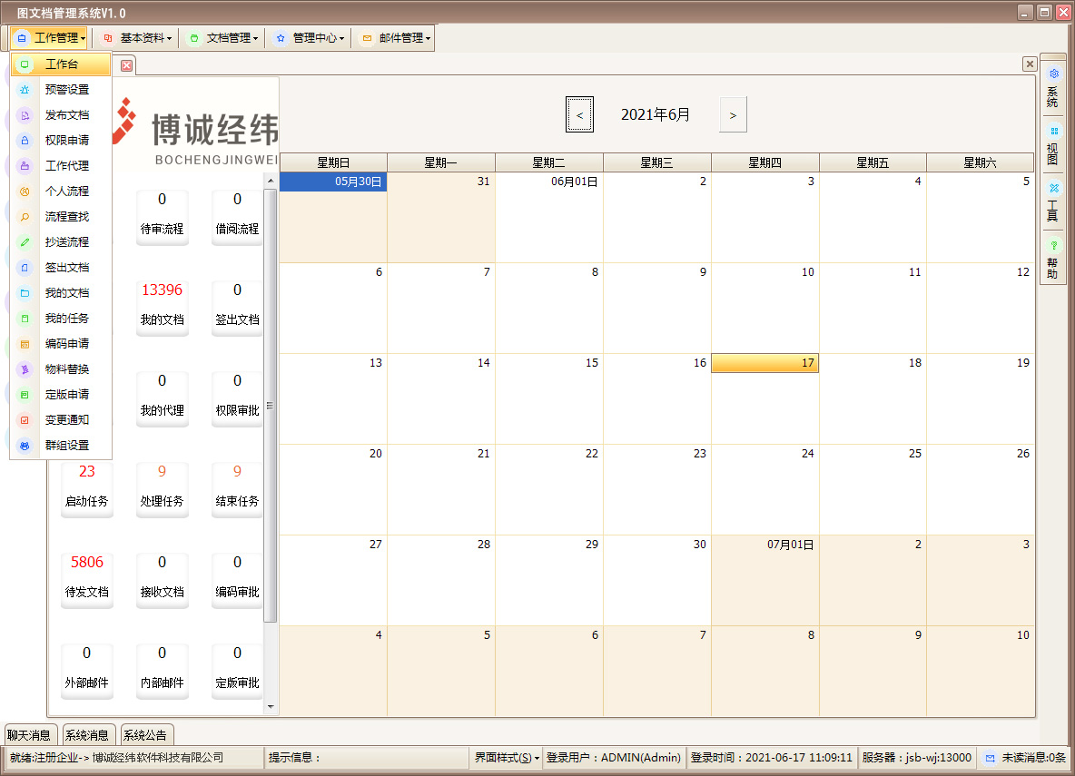Screen dimensions: 1075x776
Task: Open the 基本资料 menu
Action: [x=136, y=37]
